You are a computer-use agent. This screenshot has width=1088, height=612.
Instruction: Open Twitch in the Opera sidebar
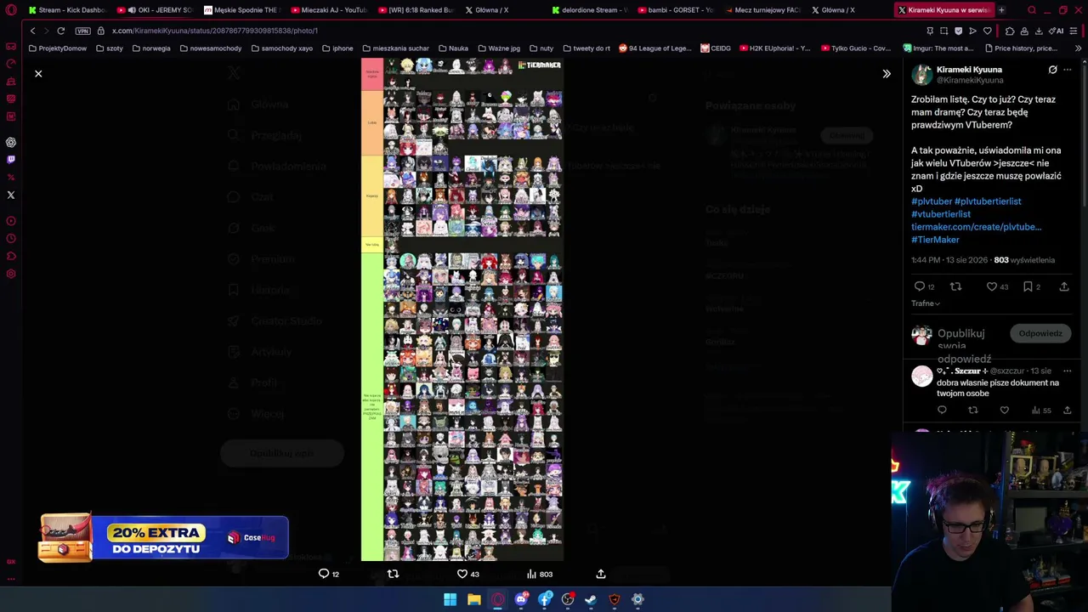11,159
